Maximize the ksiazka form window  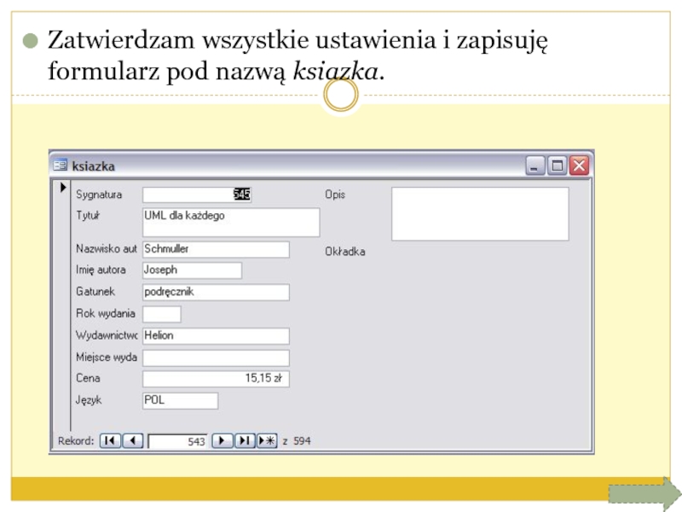click(558, 166)
